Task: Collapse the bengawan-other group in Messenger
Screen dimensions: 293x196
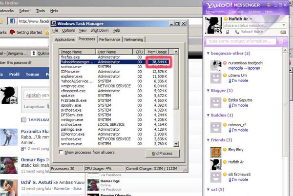Action: pyautogui.click(x=208, y=53)
